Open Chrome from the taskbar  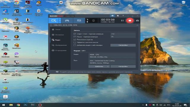click(x=18, y=105)
